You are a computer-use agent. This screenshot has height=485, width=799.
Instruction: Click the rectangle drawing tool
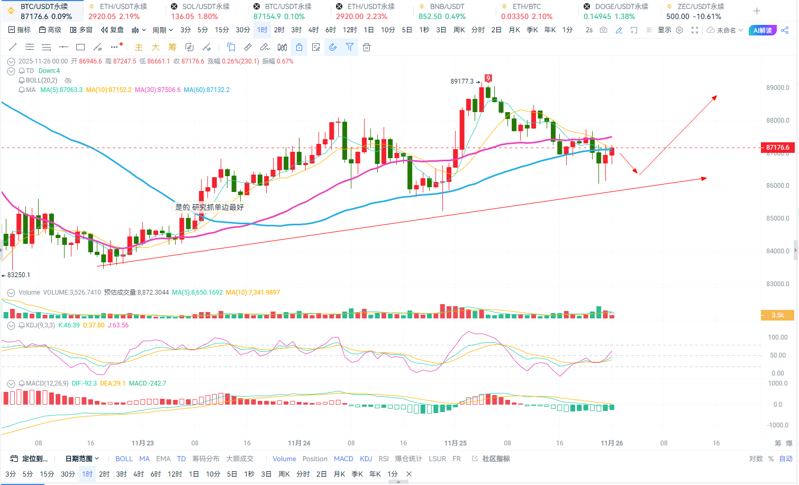tap(80, 47)
